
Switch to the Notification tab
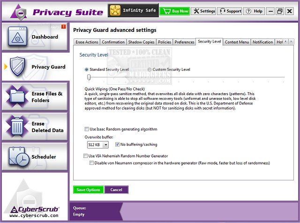(x=262, y=42)
